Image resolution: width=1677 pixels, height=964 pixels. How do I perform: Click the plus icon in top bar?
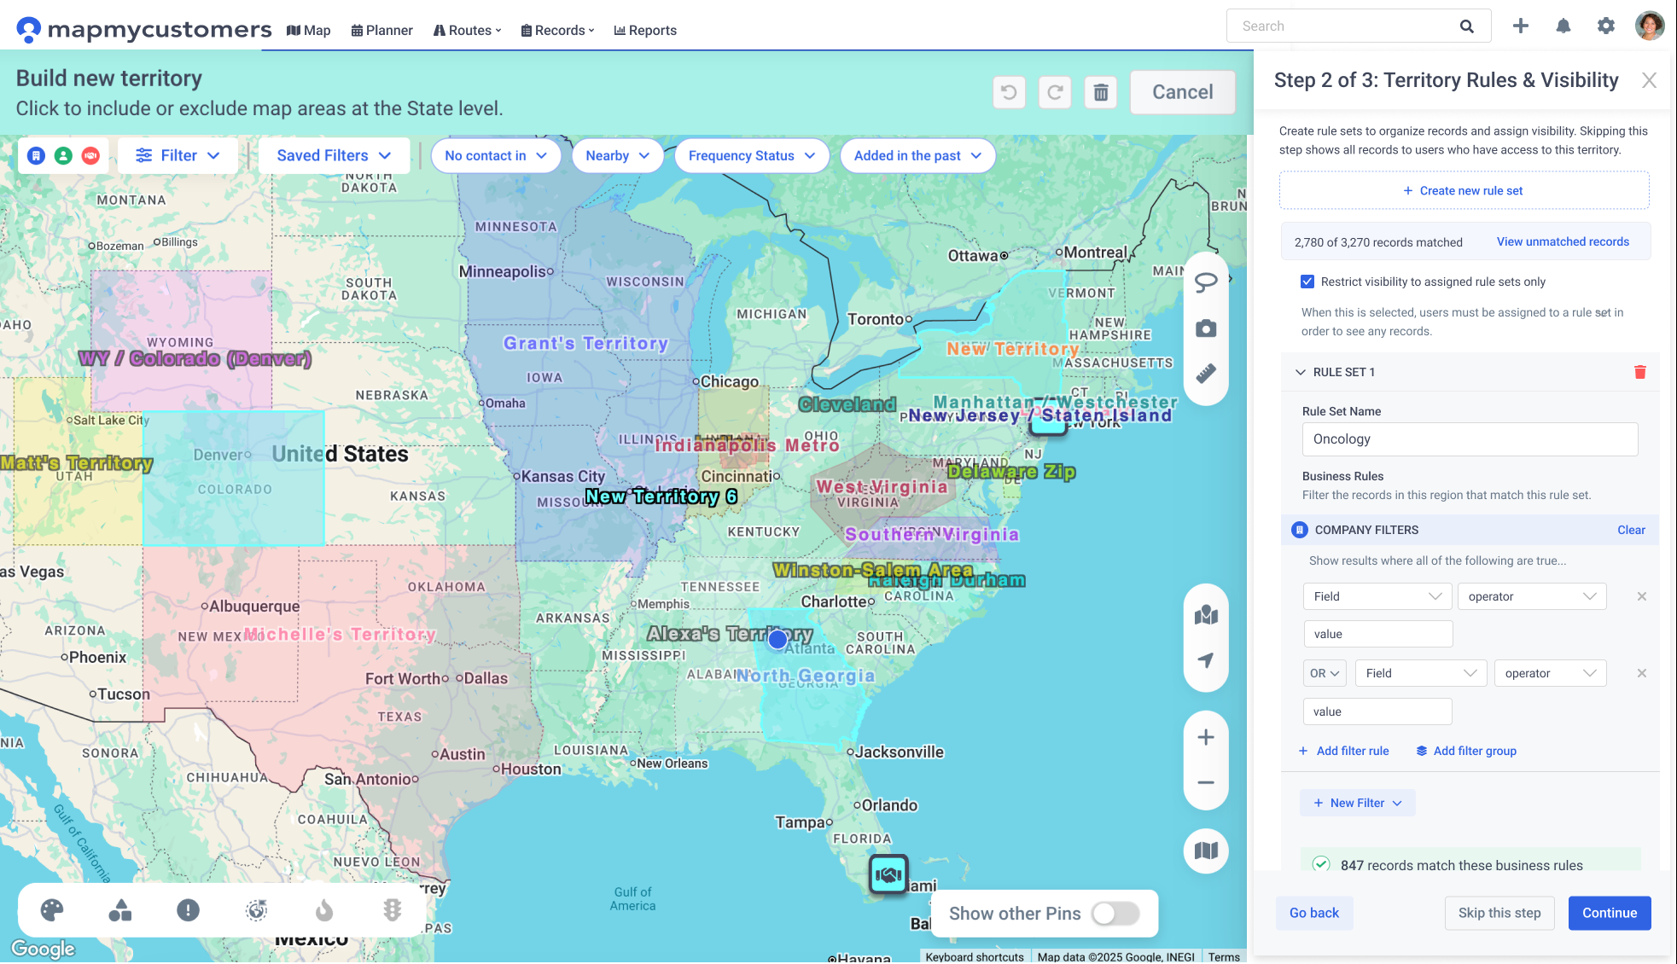[x=1520, y=26]
